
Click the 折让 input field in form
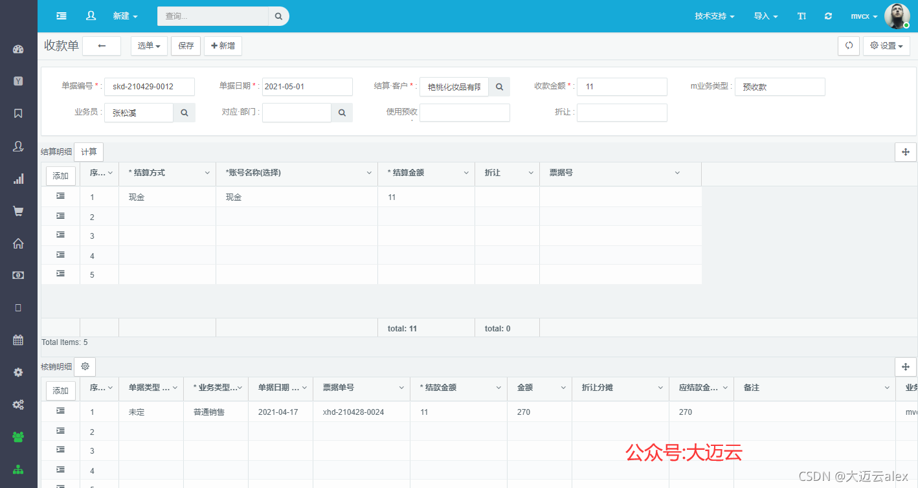click(x=622, y=113)
